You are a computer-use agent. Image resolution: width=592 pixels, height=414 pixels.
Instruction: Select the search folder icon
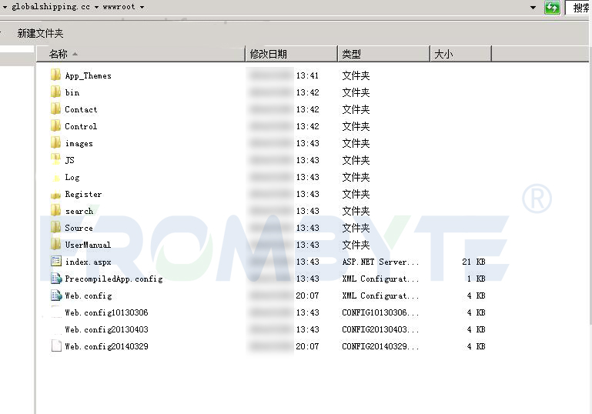click(56, 210)
